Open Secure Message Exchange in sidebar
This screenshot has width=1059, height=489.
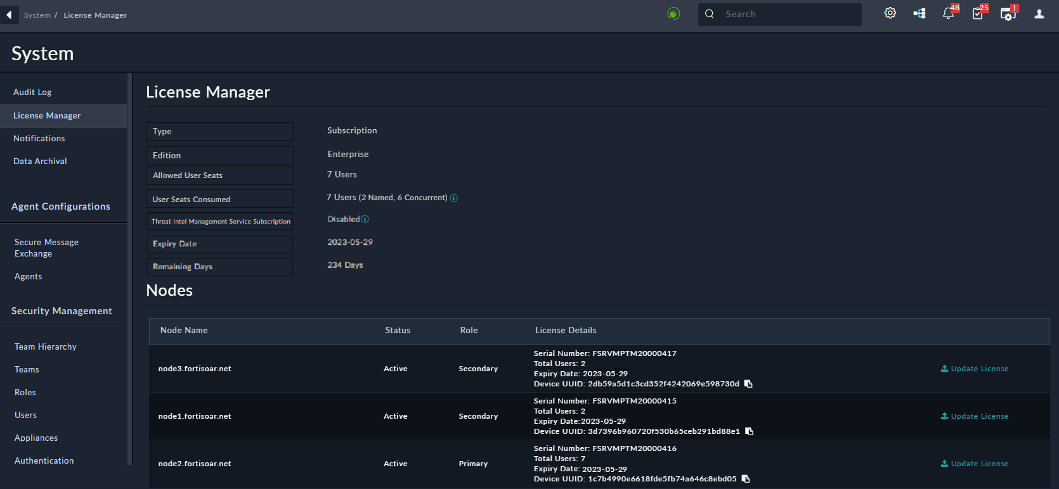(x=46, y=248)
